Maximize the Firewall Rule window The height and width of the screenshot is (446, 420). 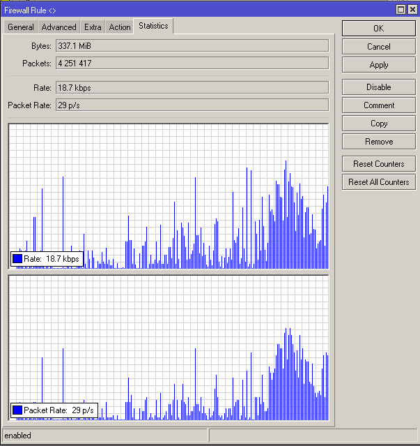[x=400, y=9]
